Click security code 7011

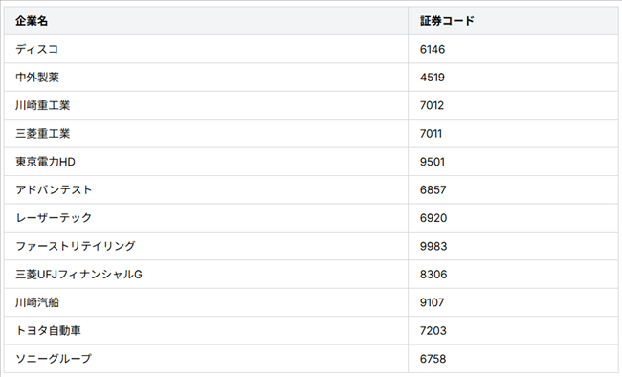[x=431, y=134]
